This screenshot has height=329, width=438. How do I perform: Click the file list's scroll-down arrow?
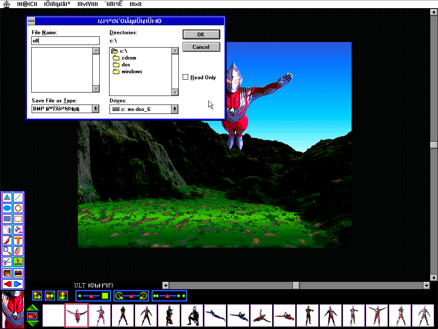point(96,89)
